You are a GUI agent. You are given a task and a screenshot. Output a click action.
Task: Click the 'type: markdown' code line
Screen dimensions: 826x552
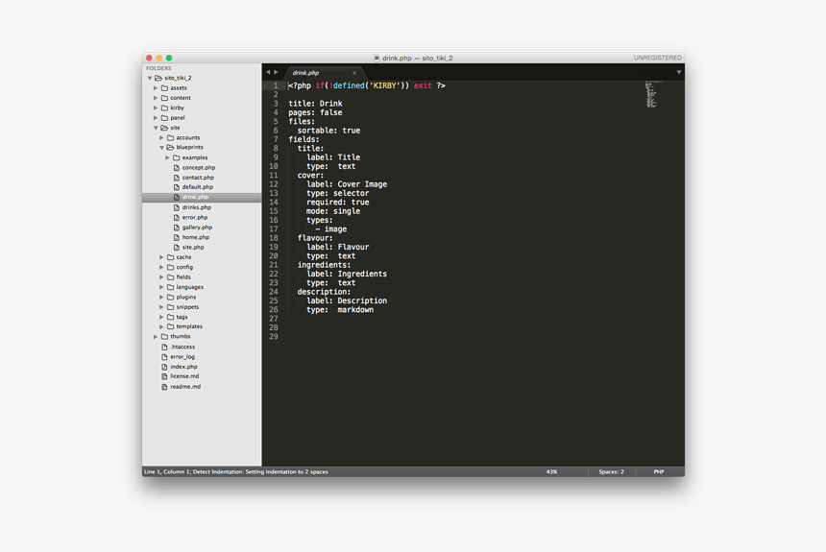tap(340, 310)
